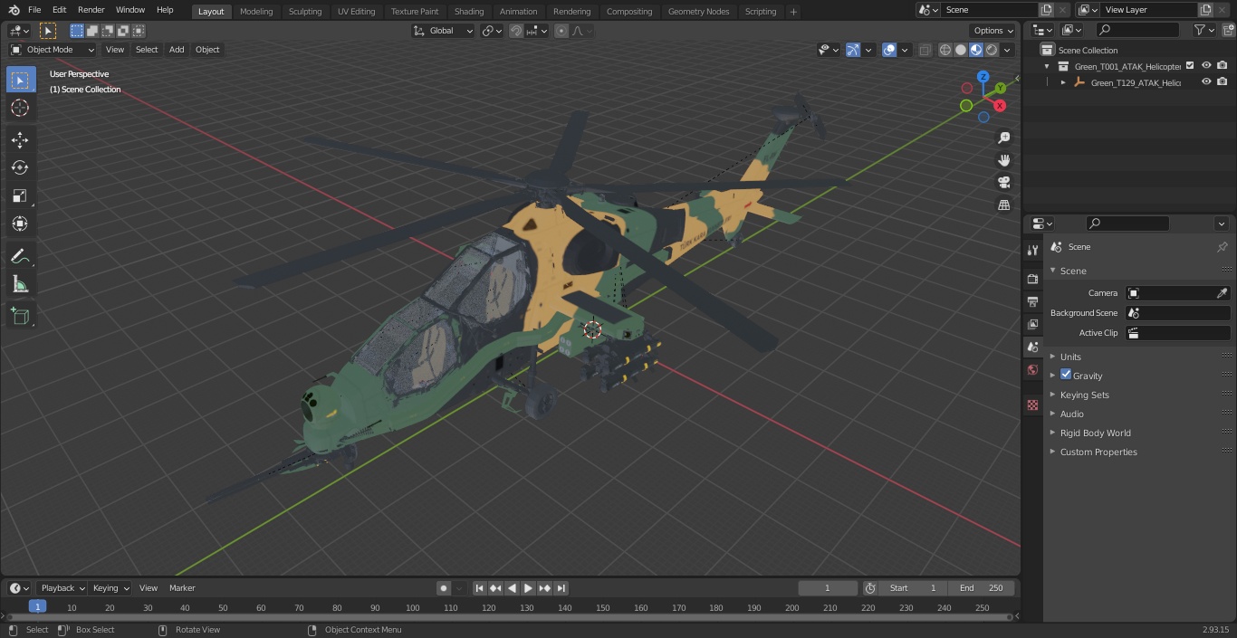Toggle the camera view icon in viewport
This screenshot has height=638, width=1237.
(x=1003, y=182)
